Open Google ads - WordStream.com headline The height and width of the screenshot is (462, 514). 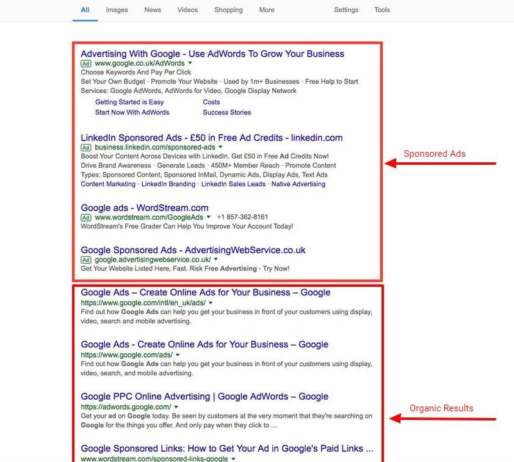click(145, 208)
